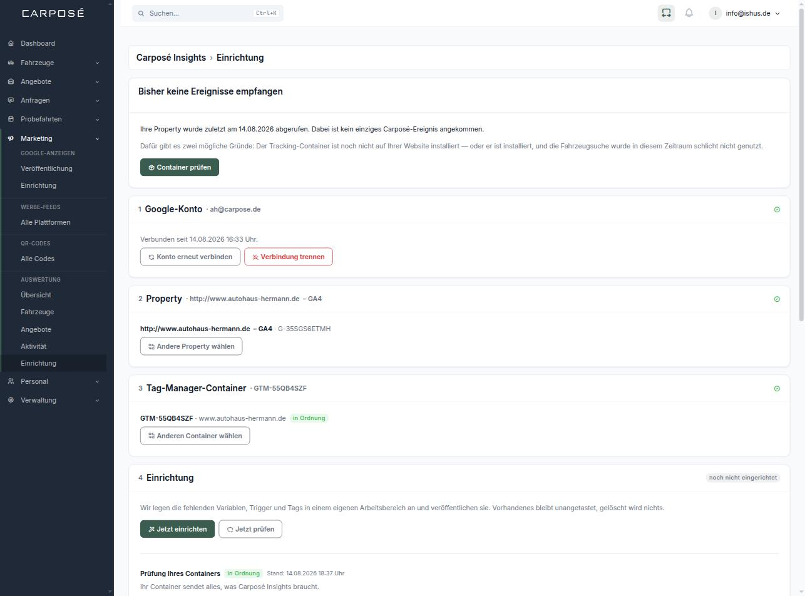The height and width of the screenshot is (596, 805).
Task: Click Andere Property wählen
Action: pos(191,346)
